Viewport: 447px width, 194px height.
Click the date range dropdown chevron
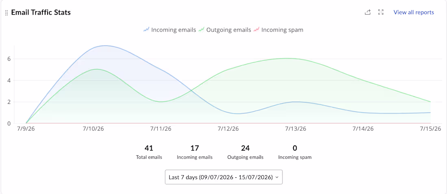pos(276,177)
